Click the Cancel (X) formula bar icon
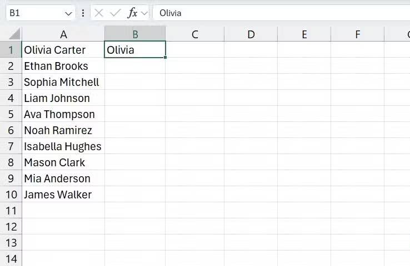 [99, 13]
